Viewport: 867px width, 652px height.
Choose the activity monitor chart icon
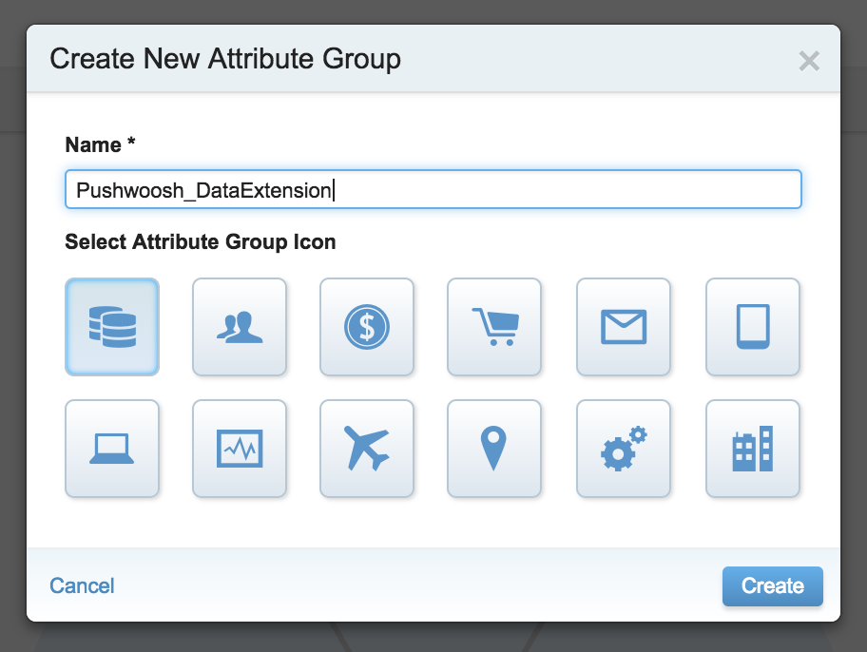tap(240, 449)
